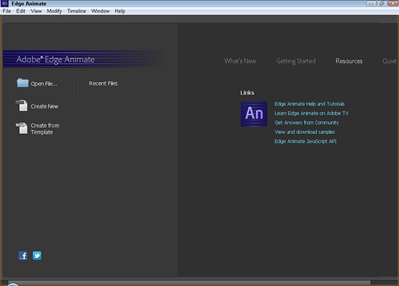Click the Open File... label
Screen dimensions: 399x286
(x=44, y=84)
